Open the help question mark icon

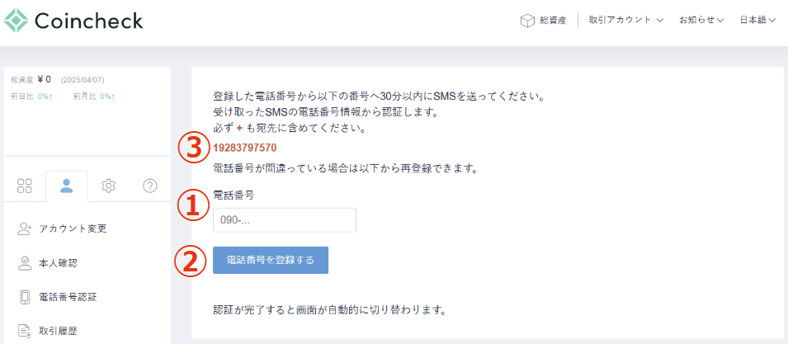coord(149,186)
